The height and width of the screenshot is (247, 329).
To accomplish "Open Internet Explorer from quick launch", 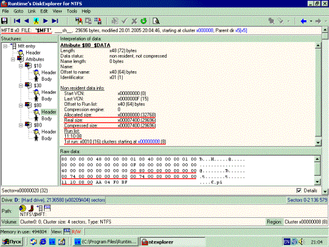I will click(43, 242).
